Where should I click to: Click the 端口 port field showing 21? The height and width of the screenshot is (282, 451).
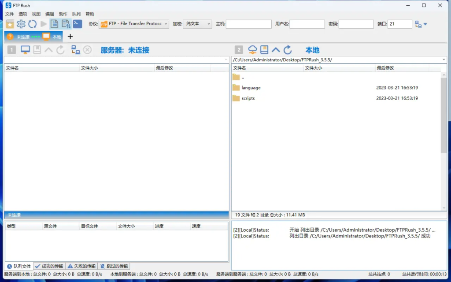[x=400, y=24]
